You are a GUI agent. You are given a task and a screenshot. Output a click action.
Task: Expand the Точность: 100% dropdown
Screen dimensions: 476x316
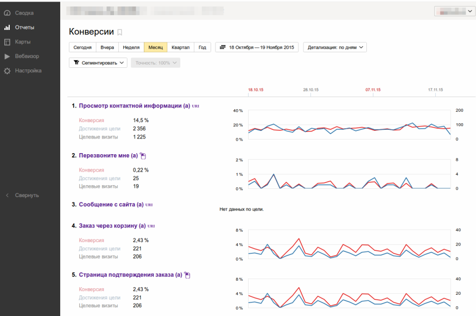coord(155,63)
